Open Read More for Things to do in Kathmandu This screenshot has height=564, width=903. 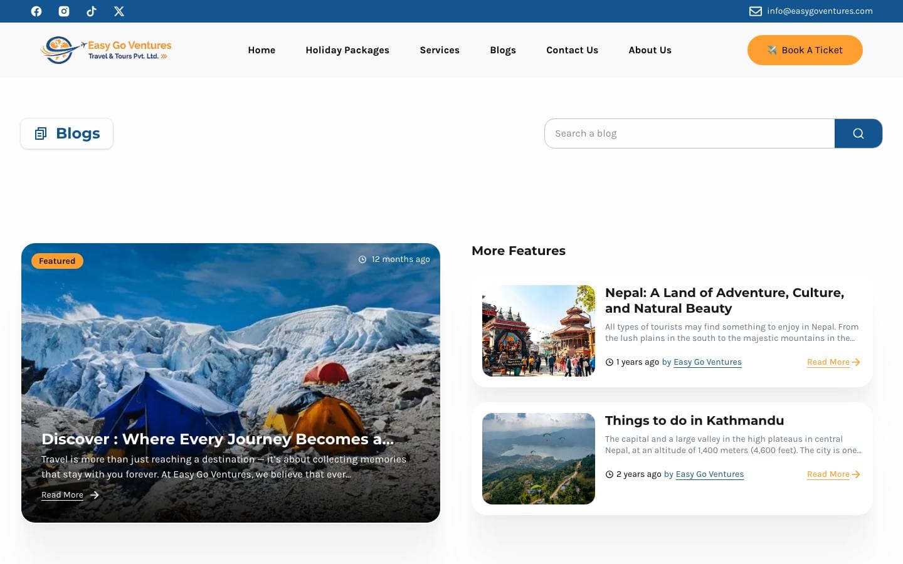coord(828,474)
